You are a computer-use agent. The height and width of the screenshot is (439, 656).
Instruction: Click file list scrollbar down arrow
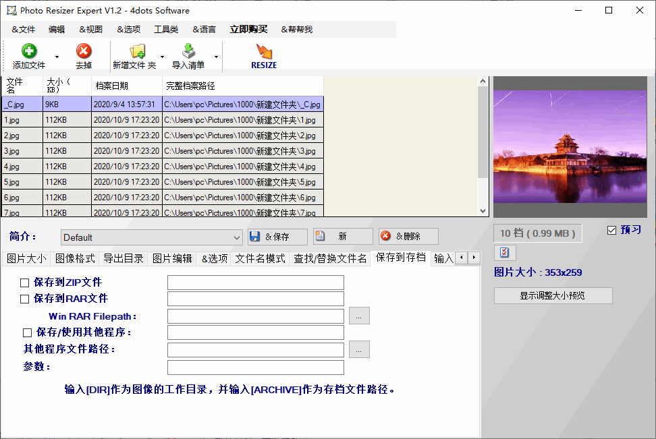click(x=483, y=211)
